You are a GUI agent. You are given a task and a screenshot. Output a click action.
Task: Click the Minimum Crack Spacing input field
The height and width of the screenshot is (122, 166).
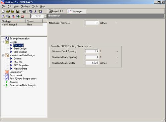92,51
